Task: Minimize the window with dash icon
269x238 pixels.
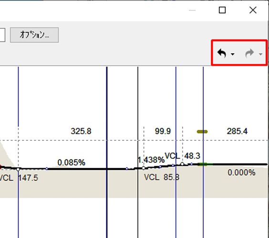Action: click(192, 10)
